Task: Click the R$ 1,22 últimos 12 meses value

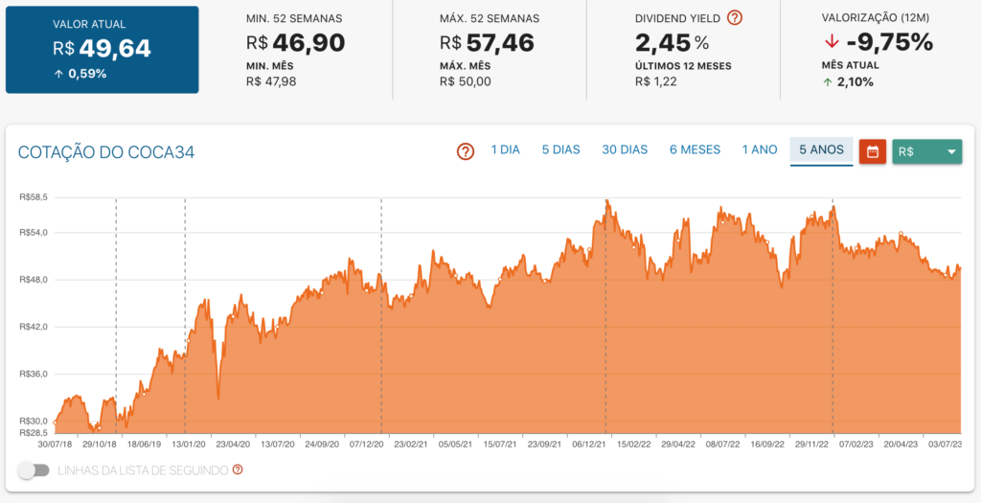Action: 655,81
